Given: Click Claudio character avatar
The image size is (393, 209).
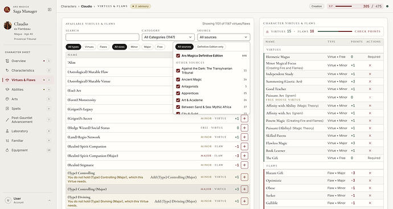Looking at the screenshot, I should pos(8,26).
